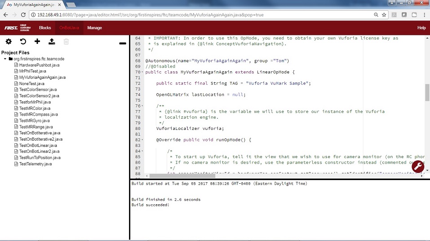Fold the class at line 70

click(x=143, y=72)
